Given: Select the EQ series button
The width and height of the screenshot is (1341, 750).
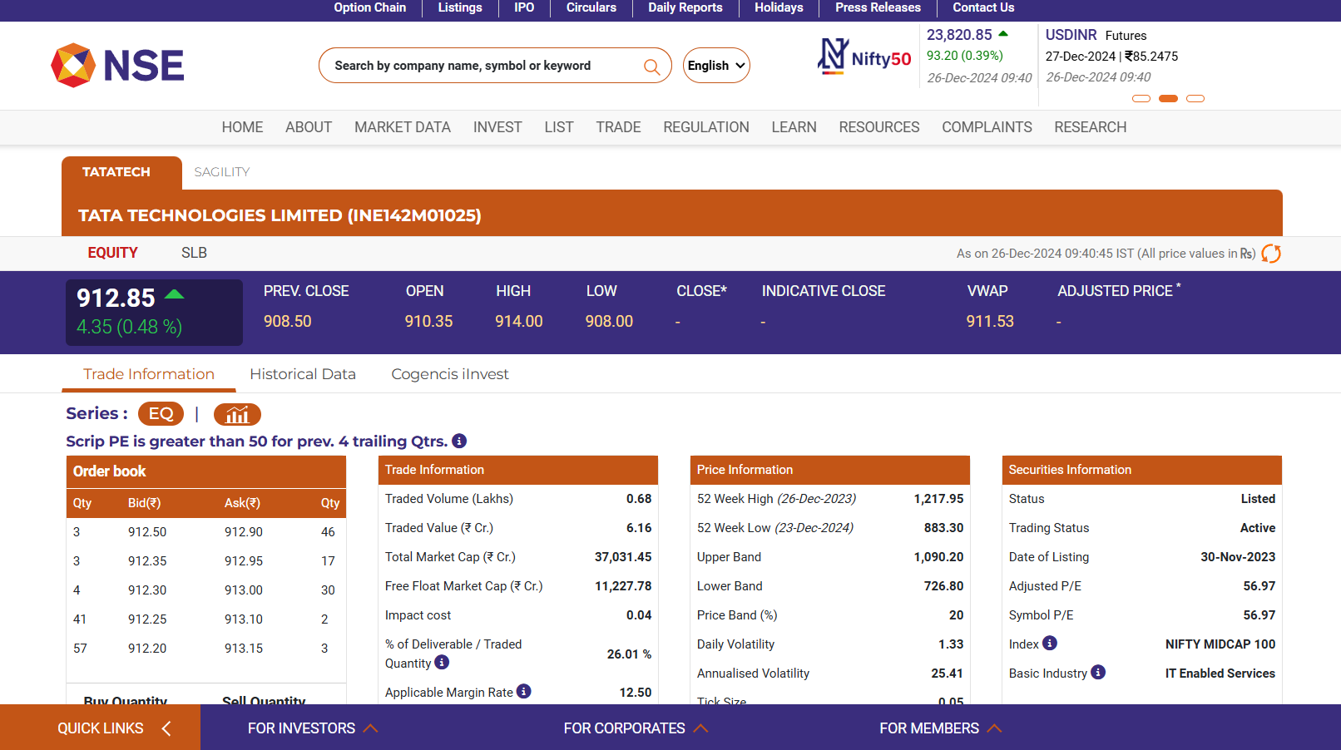Looking at the screenshot, I should [x=161, y=413].
